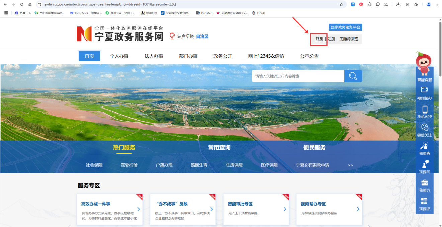The height and width of the screenshot is (227, 442).
Task: Open 国家政务服务平台 button
Action: click(345, 27)
